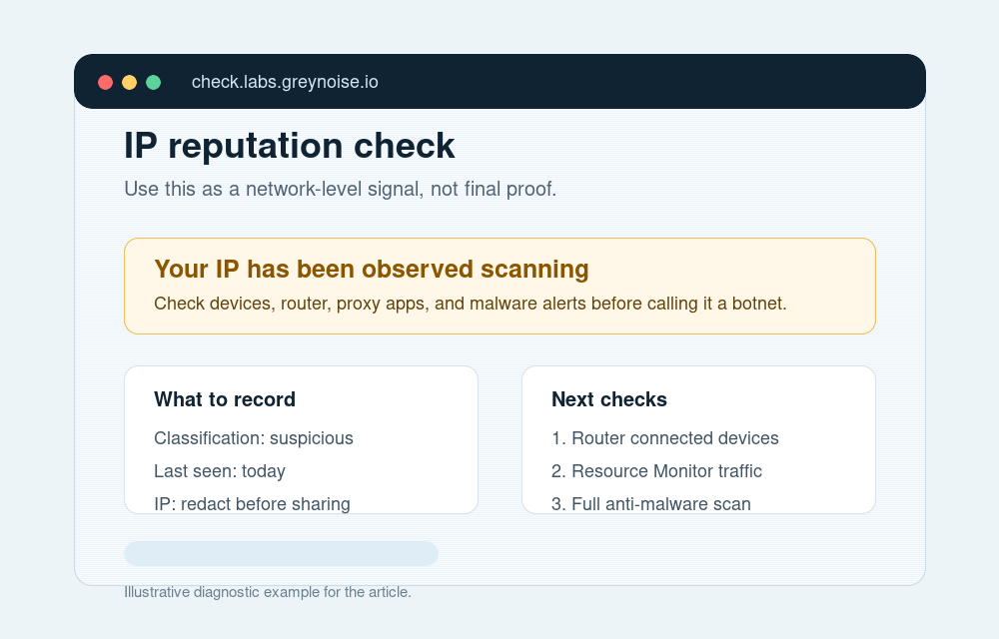Click '3. Full anti-malware scan' item

[x=651, y=503]
